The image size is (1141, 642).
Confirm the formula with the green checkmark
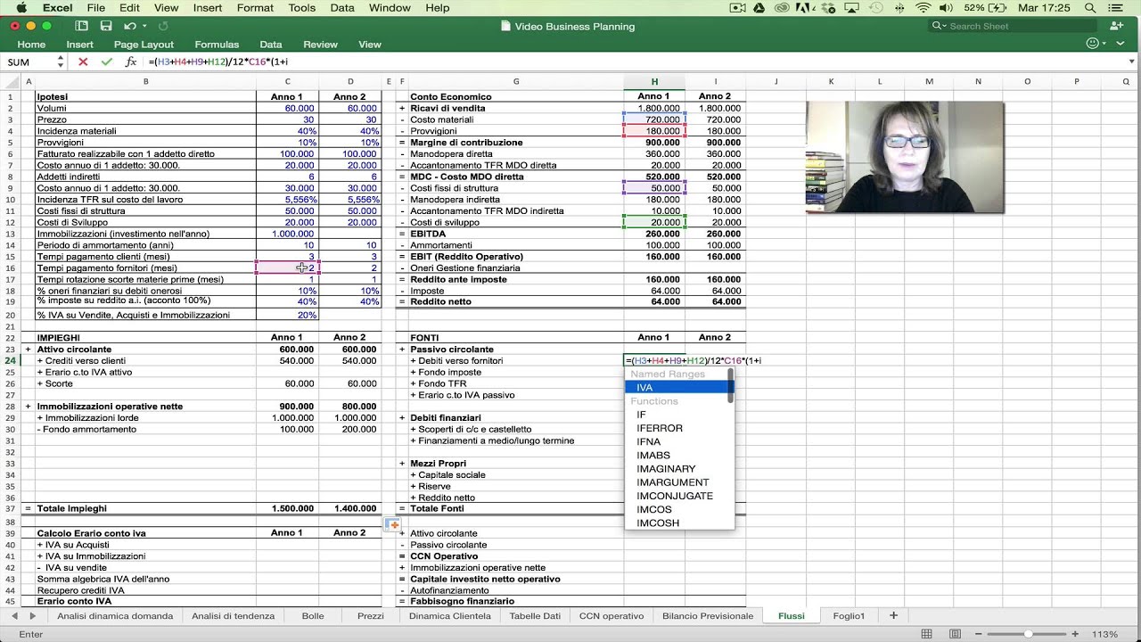coord(107,62)
